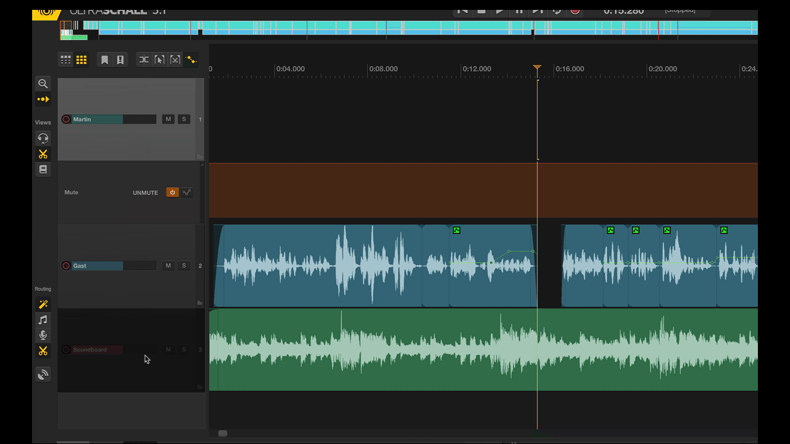Click the UNMUTE label
The image size is (790, 444).
click(145, 193)
